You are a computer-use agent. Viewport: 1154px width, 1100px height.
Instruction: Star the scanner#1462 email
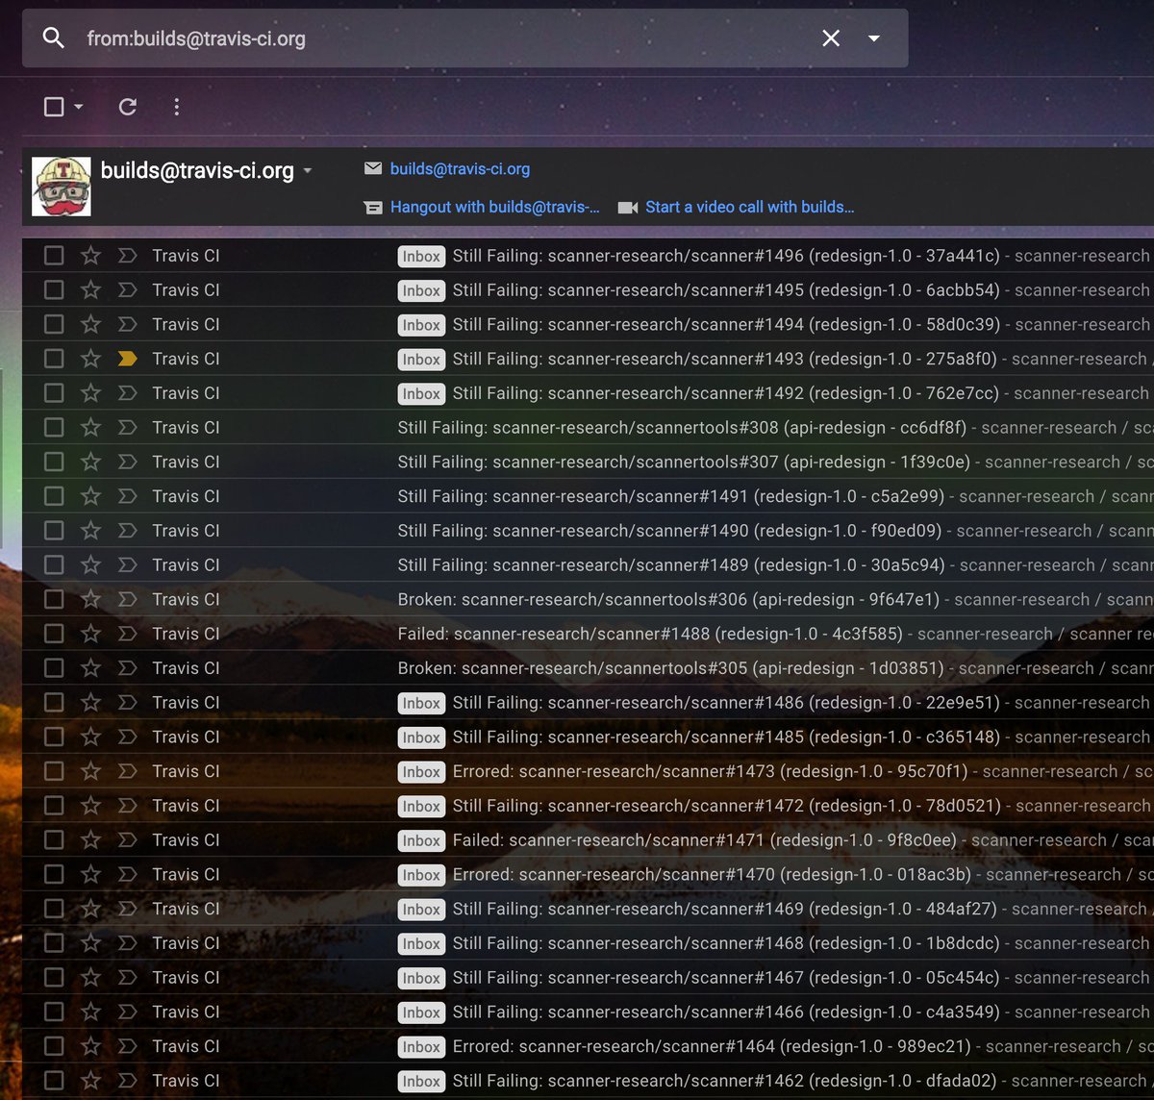click(x=90, y=1080)
